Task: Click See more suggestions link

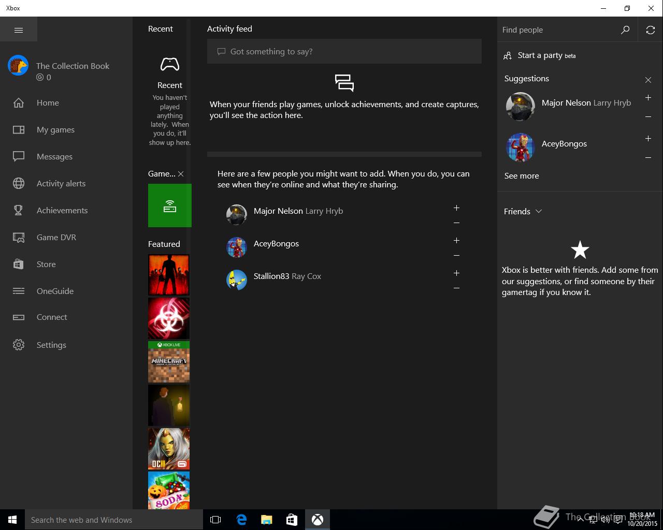Action: 522,175
